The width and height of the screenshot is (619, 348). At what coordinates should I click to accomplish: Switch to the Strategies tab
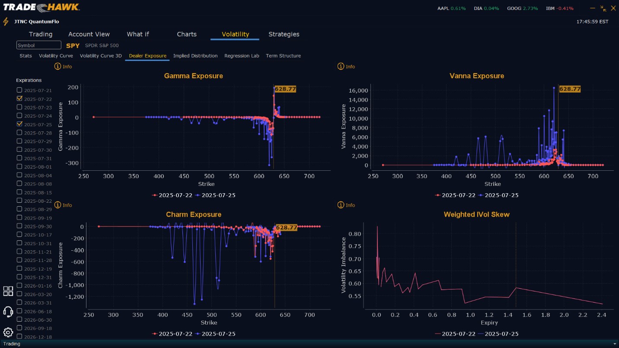(x=284, y=34)
